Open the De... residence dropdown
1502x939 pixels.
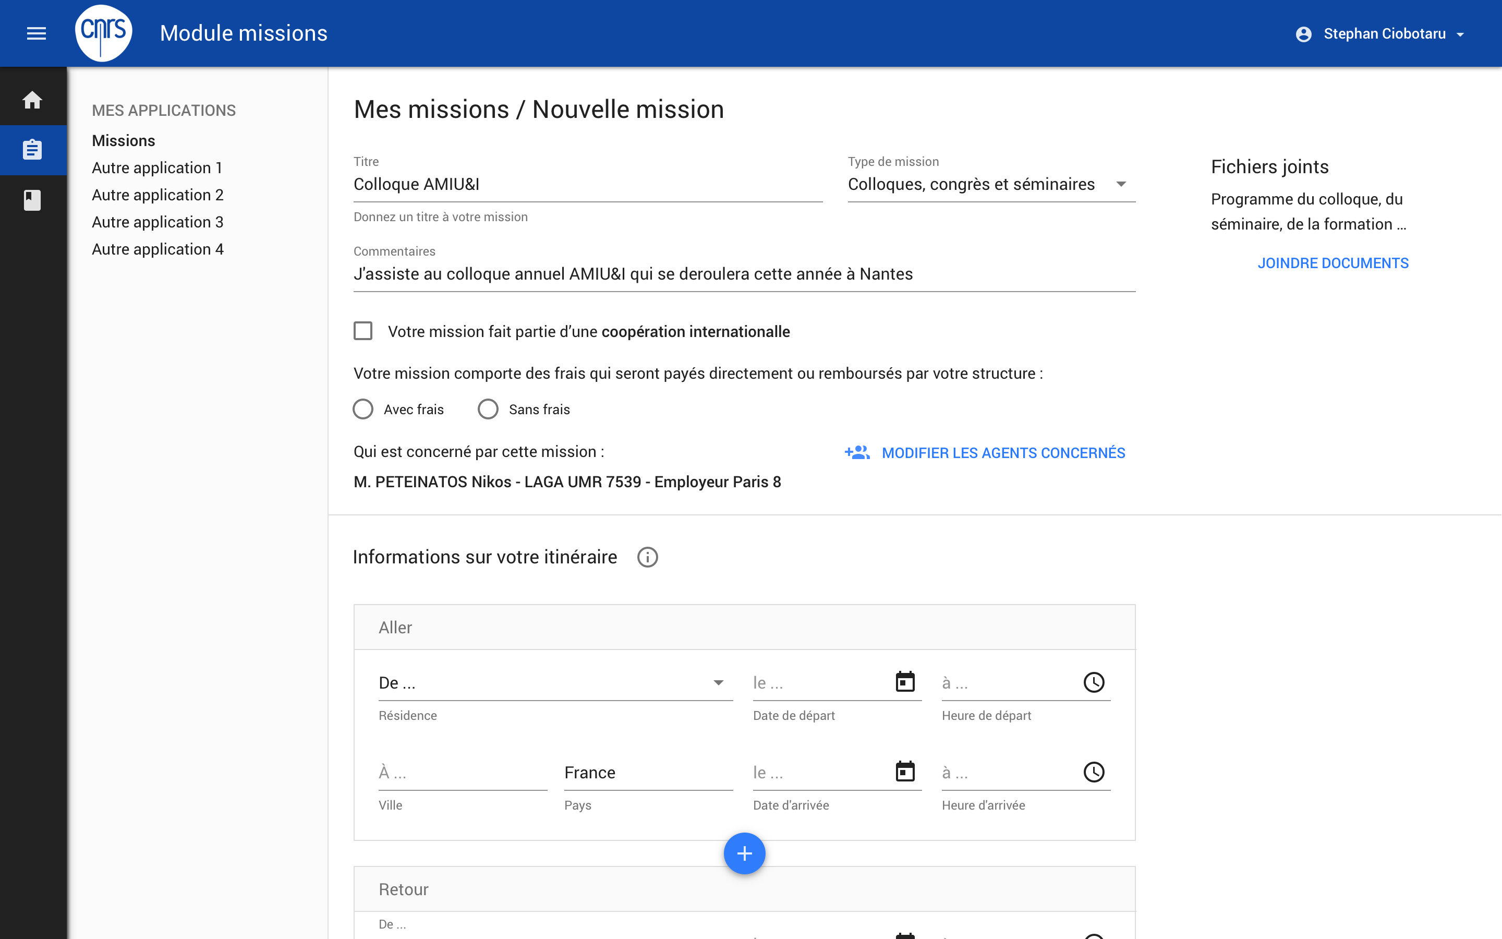click(x=718, y=682)
